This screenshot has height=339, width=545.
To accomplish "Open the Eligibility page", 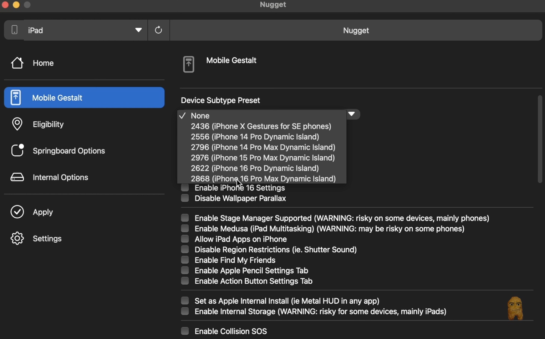I will 84,124.
